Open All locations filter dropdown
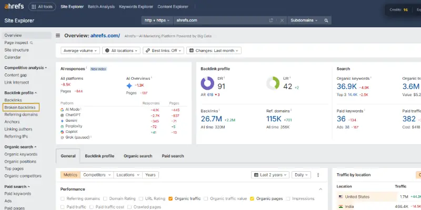This screenshot has height=210, width=421. coord(121,50)
